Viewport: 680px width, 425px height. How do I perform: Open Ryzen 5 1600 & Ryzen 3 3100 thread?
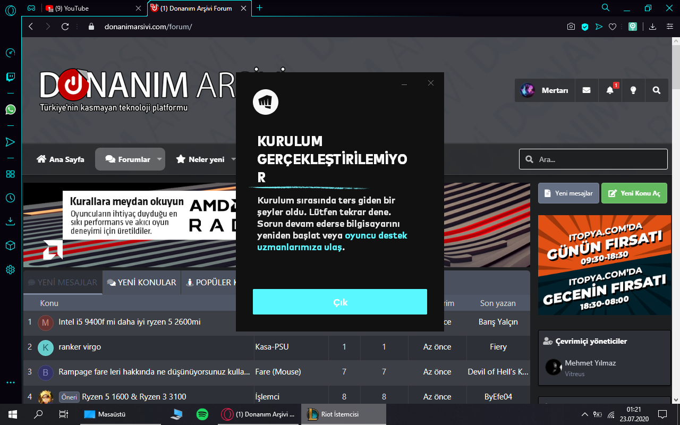pos(134,397)
